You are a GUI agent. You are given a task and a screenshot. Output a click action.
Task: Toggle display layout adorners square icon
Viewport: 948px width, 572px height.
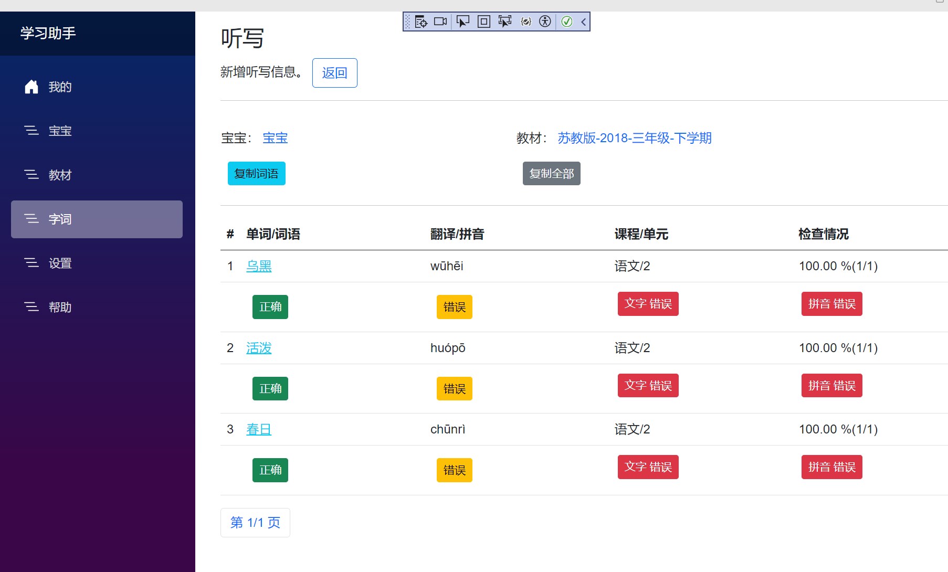coord(484,22)
